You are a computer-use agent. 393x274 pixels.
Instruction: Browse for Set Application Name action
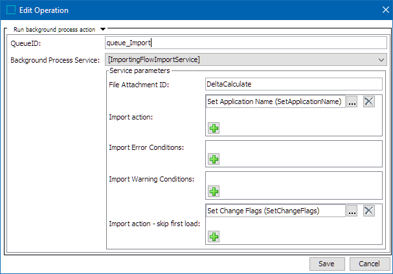[352, 101]
